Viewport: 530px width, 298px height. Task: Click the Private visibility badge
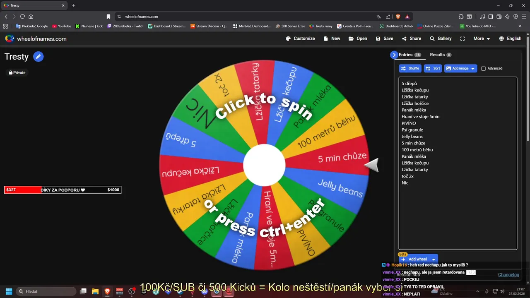coord(17,72)
